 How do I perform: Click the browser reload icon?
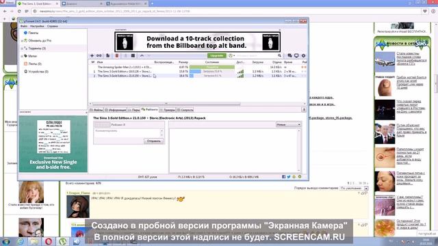[19, 11]
